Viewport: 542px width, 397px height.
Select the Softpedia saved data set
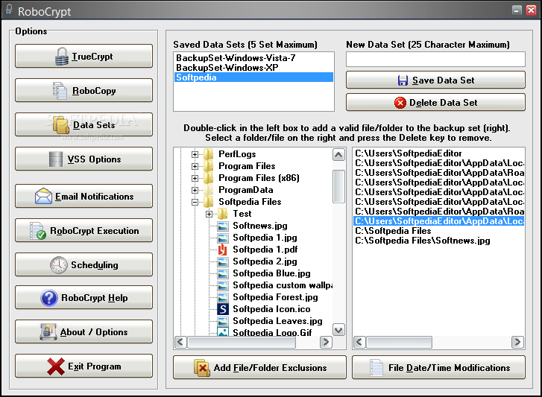(253, 77)
